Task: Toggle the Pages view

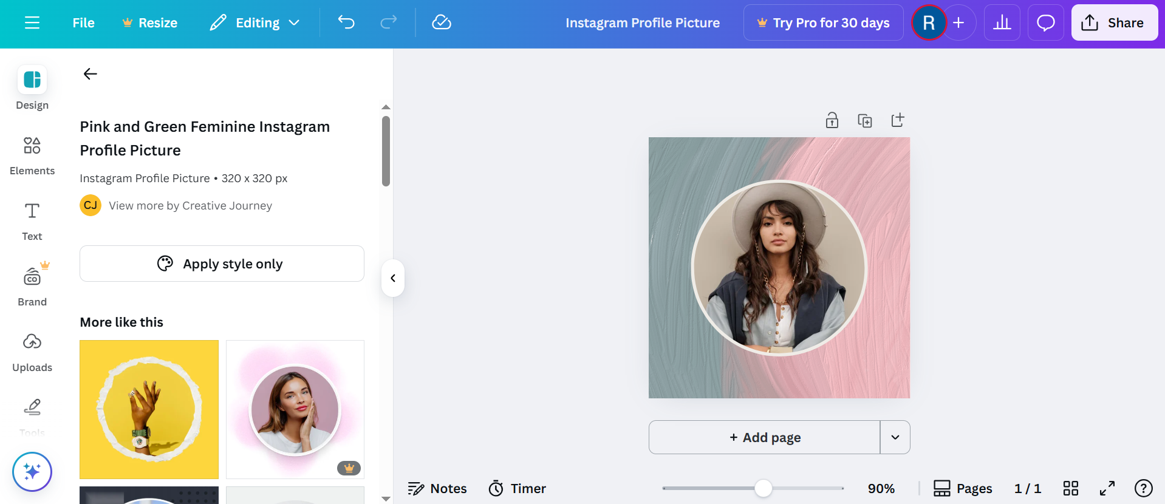Action: 963,488
